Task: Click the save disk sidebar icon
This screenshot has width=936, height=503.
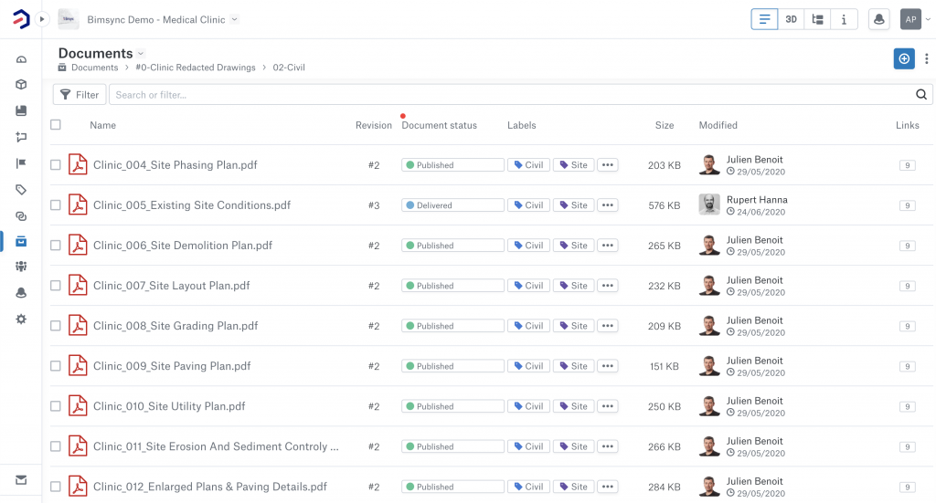Action: [x=21, y=110]
